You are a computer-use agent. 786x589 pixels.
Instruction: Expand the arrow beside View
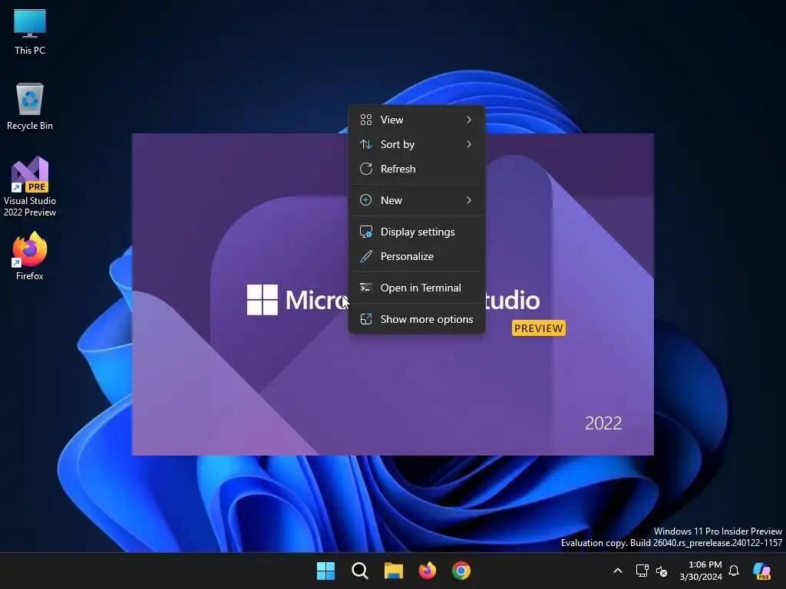pos(469,120)
